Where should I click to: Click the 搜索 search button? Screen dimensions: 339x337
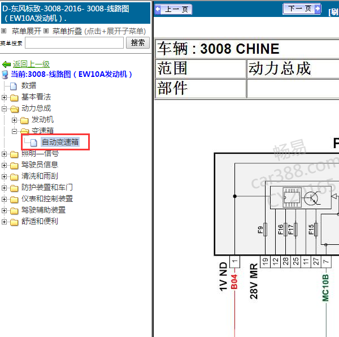coord(138,42)
